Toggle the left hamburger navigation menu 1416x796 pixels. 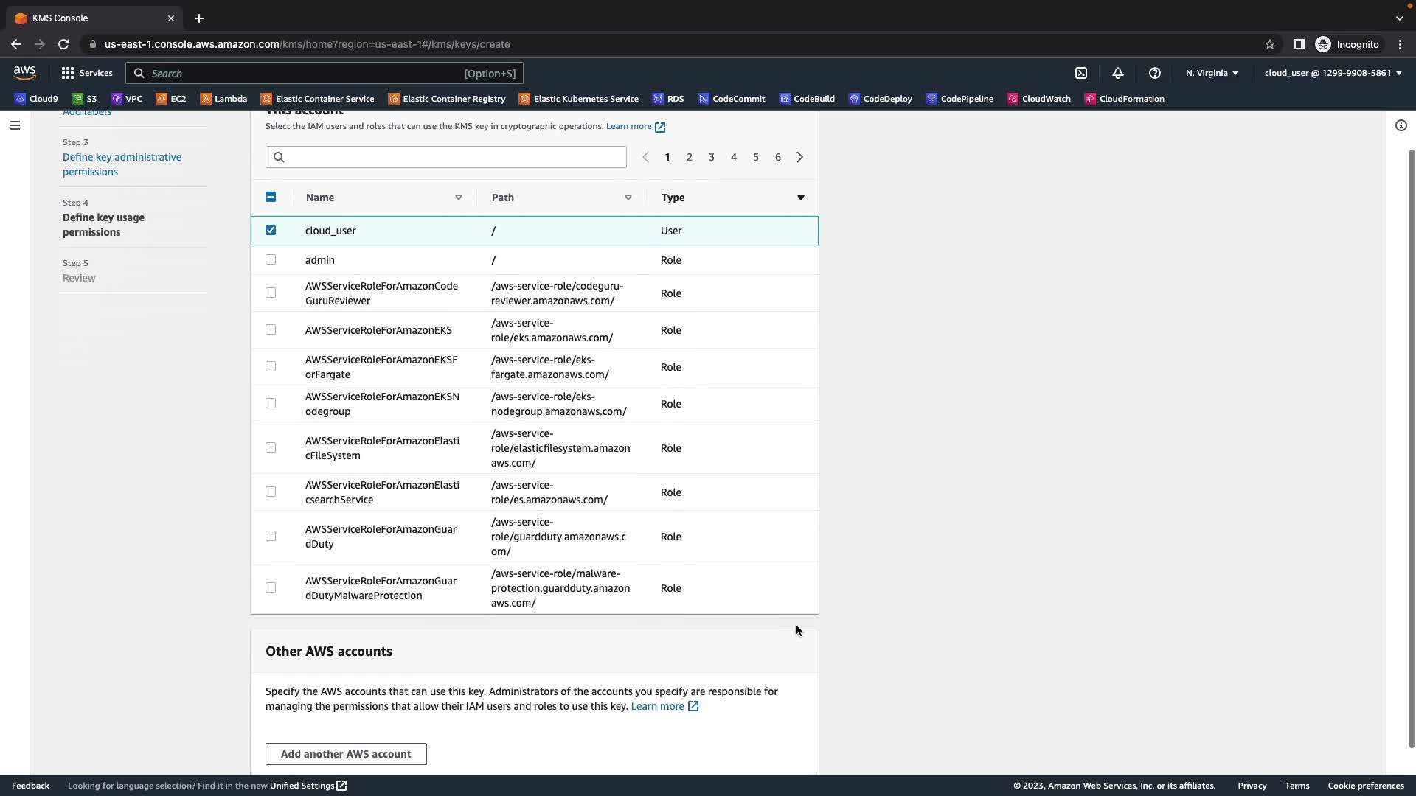click(14, 125)
